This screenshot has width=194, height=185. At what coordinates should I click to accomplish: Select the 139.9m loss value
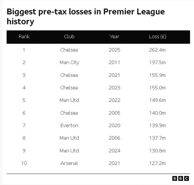coord(157,126)
